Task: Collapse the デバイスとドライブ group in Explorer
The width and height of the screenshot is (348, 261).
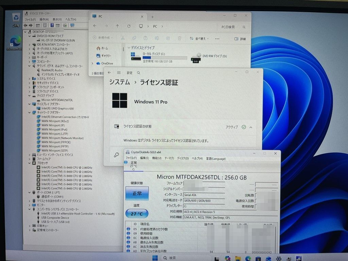Action: click(129, 48)
